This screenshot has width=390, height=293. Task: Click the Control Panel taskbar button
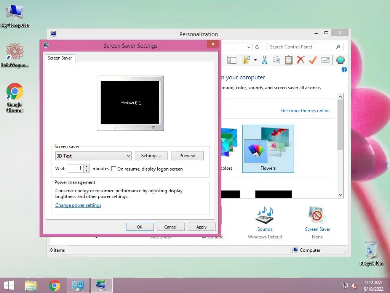pos(78,285)
